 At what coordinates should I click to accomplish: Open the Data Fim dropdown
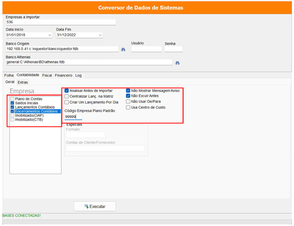(x=100, y=35)
